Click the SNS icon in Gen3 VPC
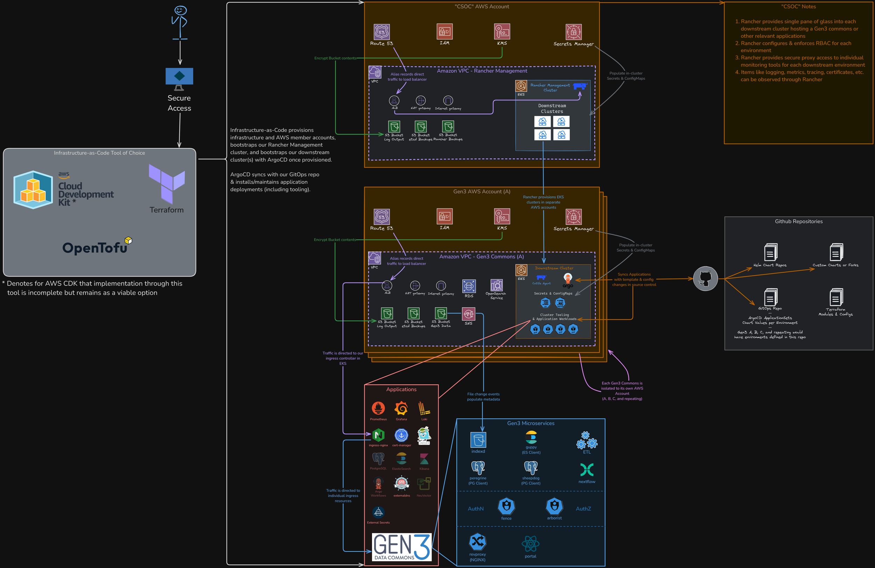This screenshot has height=568, width=875. pyautogui.click(x=468, y=314)
